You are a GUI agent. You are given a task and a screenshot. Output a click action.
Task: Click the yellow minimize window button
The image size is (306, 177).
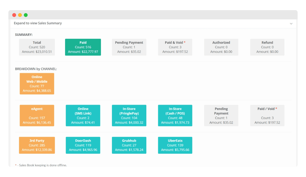(20, 15)
